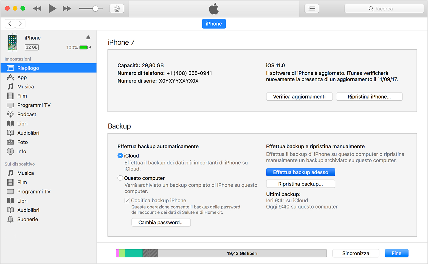The image size is (428, 264).
Task: Open the Libri settings section
Action: [x=22, y=123]
